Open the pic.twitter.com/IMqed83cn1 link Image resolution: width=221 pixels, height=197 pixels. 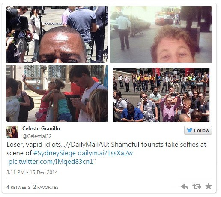(51, 162)
